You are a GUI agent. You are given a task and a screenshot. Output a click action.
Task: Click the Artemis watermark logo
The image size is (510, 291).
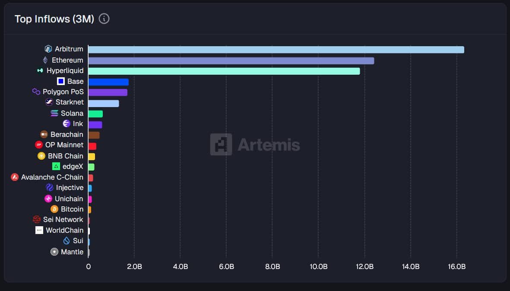(x=255, y=145)
